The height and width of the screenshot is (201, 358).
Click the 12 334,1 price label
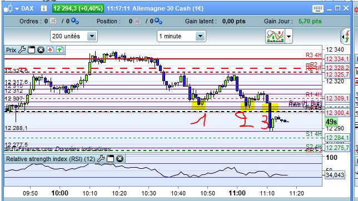[x=337, y=59]
